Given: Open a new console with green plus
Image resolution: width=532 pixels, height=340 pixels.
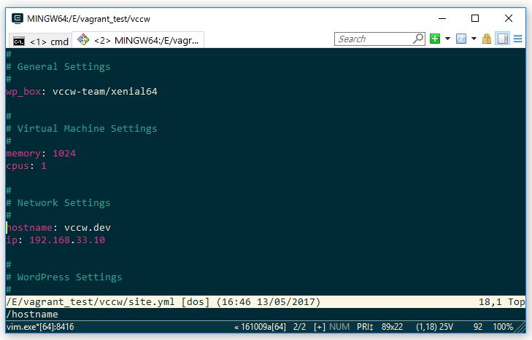Looking at the screenshot, I should (435, 39).
